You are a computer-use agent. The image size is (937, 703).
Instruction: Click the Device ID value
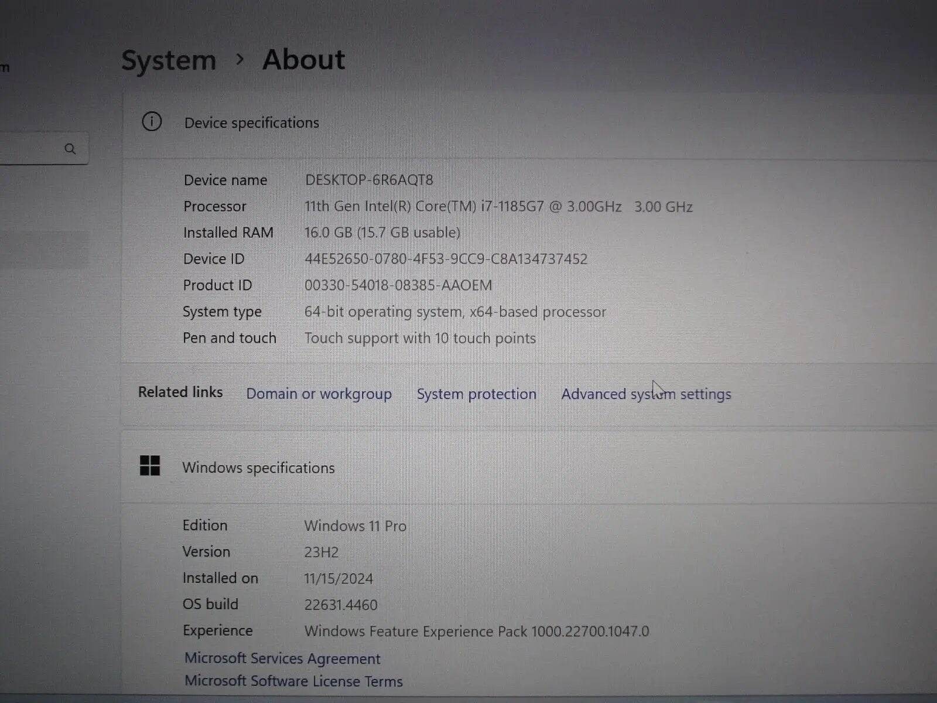click(446, 259)
